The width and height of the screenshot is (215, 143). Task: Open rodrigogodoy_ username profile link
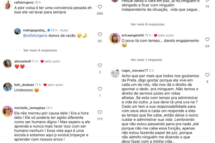(x=35, y=30)
